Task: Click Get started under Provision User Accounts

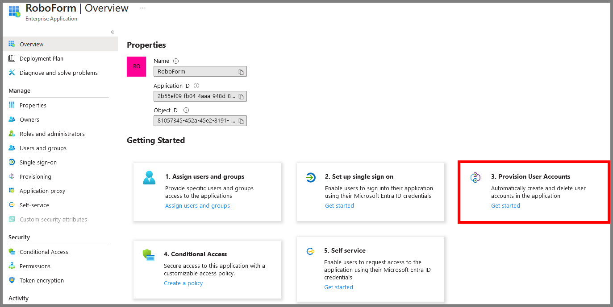Action: (x=505, y=205)
